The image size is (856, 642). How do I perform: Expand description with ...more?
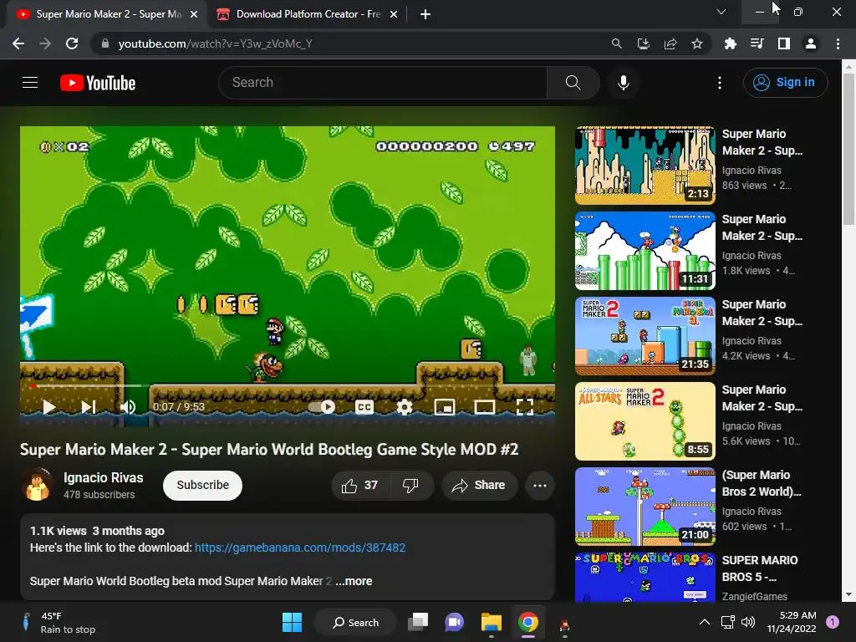pos(354,582)
